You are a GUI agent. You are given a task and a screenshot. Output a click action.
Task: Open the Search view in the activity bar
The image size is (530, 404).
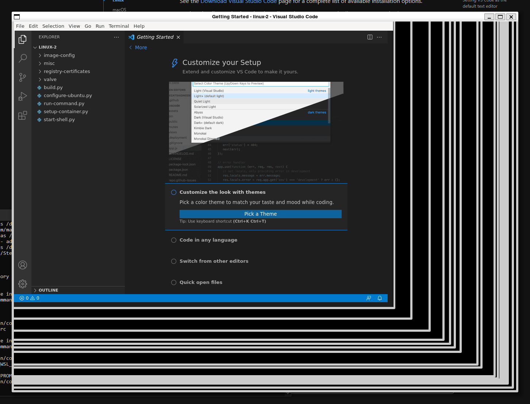(23, 58)
